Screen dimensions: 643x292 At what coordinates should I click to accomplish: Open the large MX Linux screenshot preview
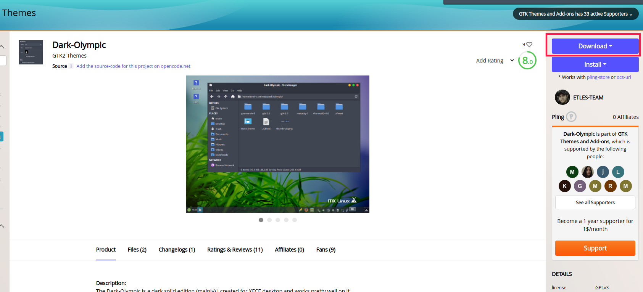pyautogui.click(x=278, y=144)
